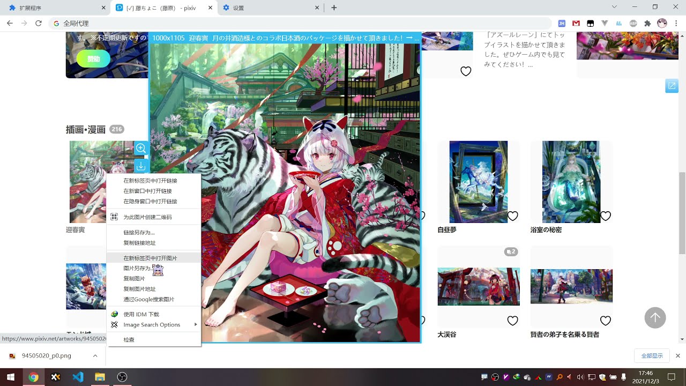This screenshot has width=686, height=386.
Task: Open the tab search dropdown arrow
Action: 614,7
